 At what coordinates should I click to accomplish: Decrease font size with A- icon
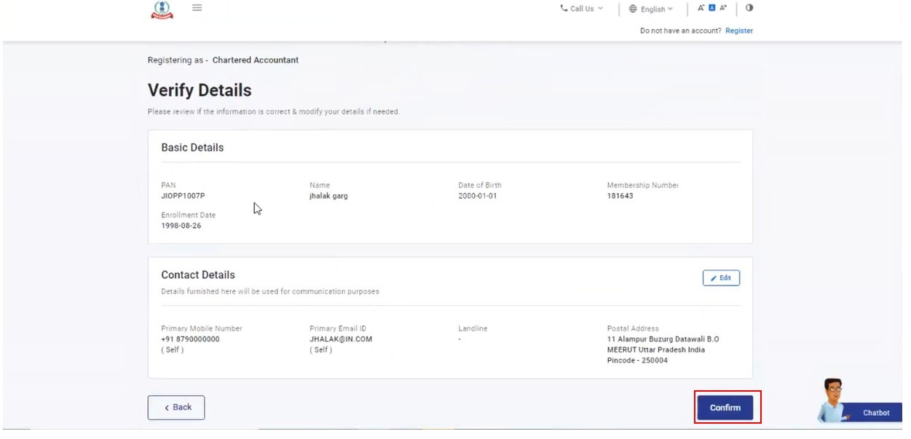click(701, 9)
